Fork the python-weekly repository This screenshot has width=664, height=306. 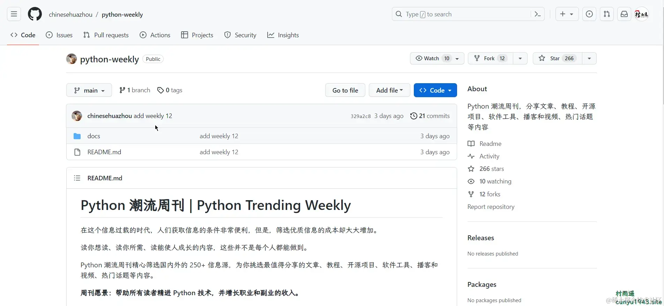[490, 58]
